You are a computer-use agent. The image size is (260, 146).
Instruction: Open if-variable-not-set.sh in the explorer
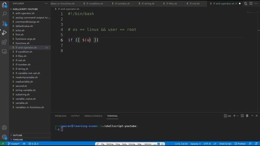click(x=28, y=73)
